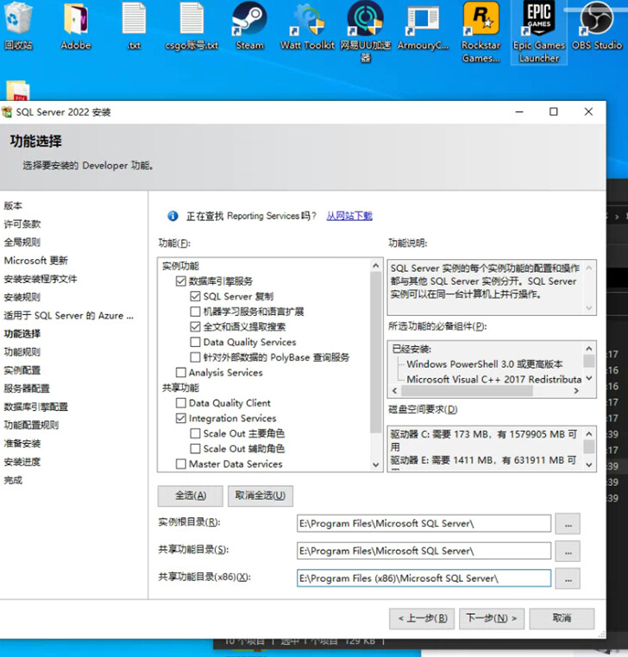The width and height of the screenshot is (628, 657).
Task: Open the Recycle Bin desktop icon
Action: click(18, 26)
